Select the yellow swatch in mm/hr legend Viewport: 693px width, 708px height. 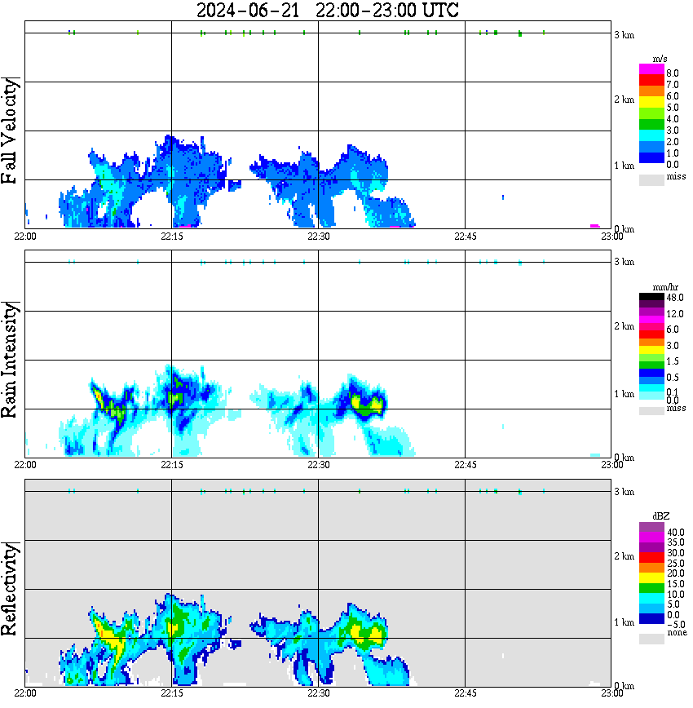(x=651, y=349)
